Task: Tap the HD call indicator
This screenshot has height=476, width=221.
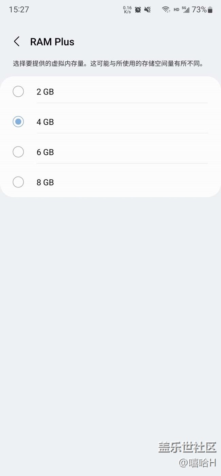Action: (x=176, y=10)
